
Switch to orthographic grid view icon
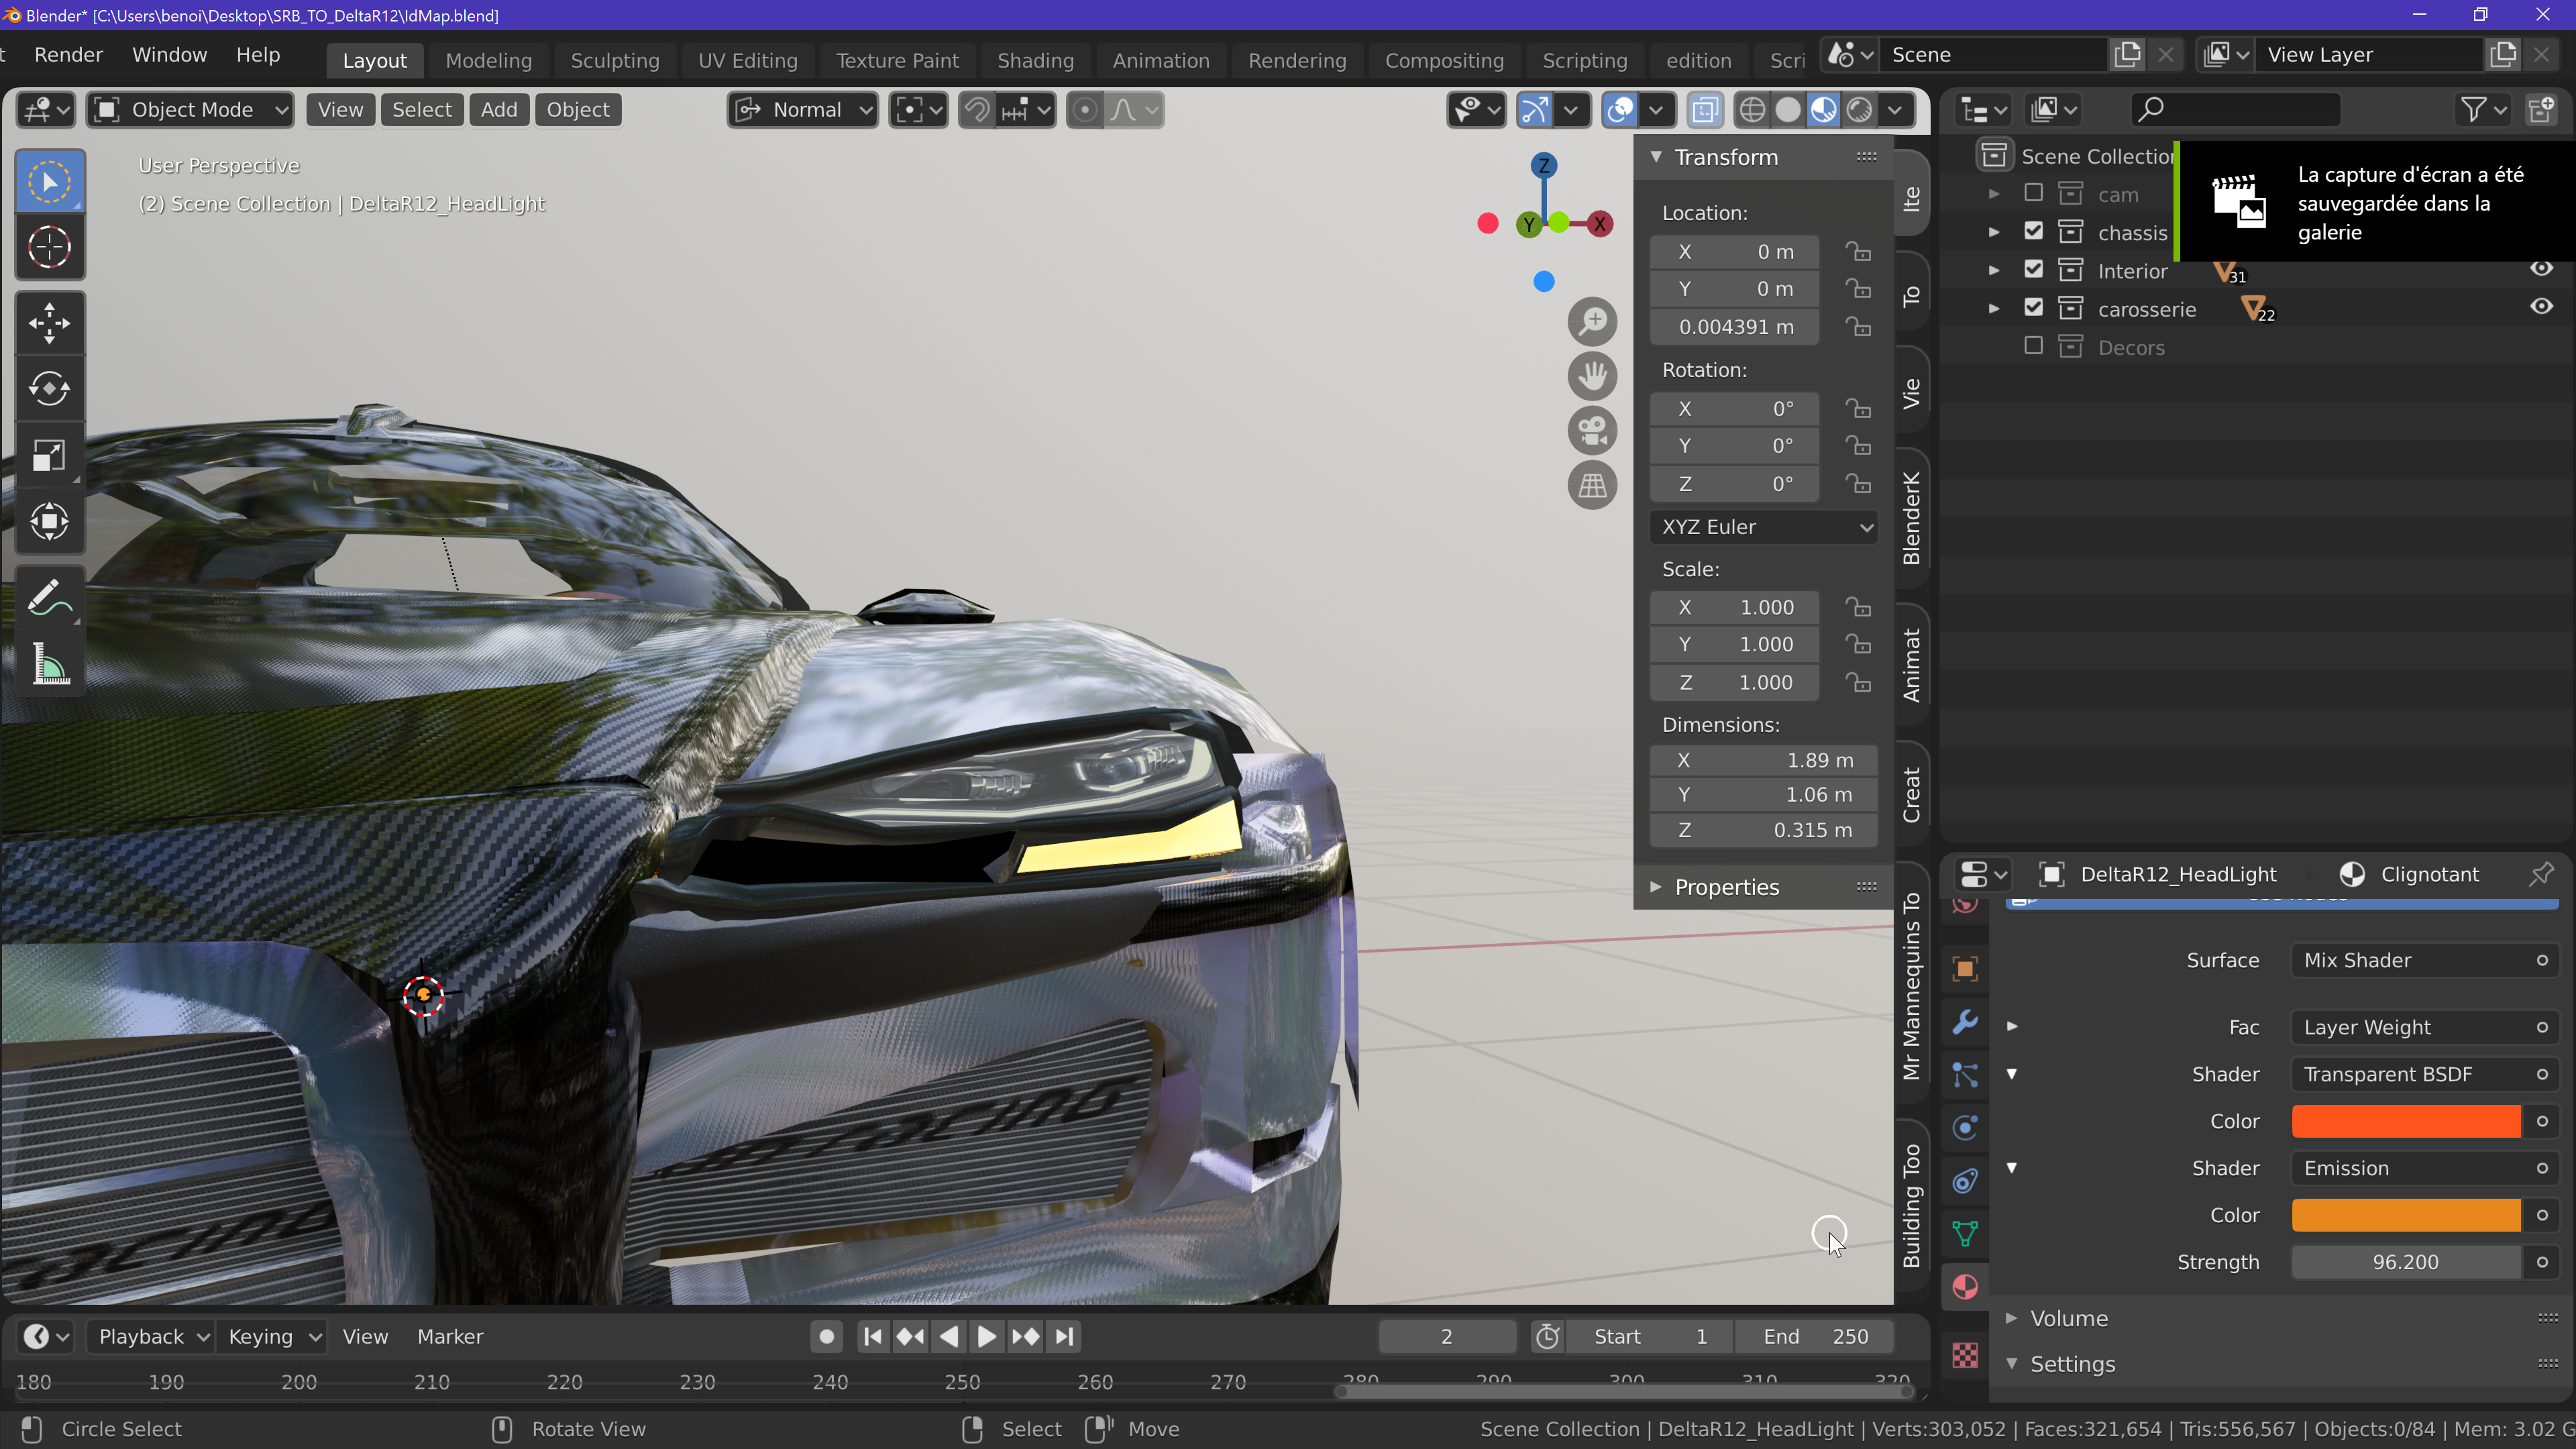[1592, 486]
